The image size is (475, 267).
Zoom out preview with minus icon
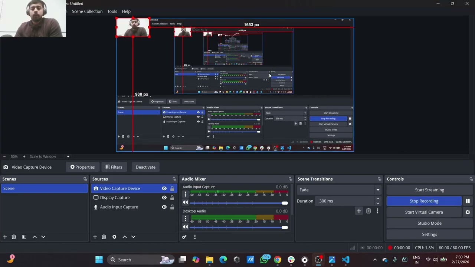4,156
